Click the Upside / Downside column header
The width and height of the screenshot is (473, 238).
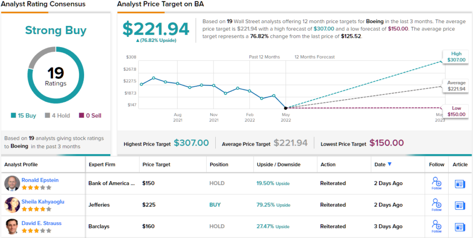point(279,165)
